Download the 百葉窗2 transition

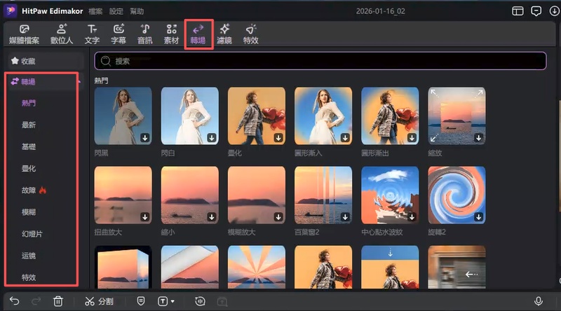click(x=345, y=217)
